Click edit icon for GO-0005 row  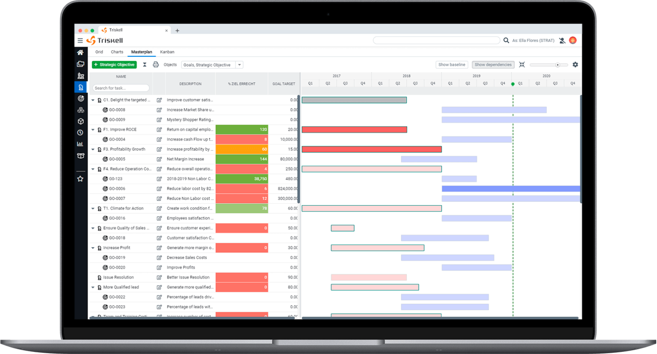tap(159, 159)
